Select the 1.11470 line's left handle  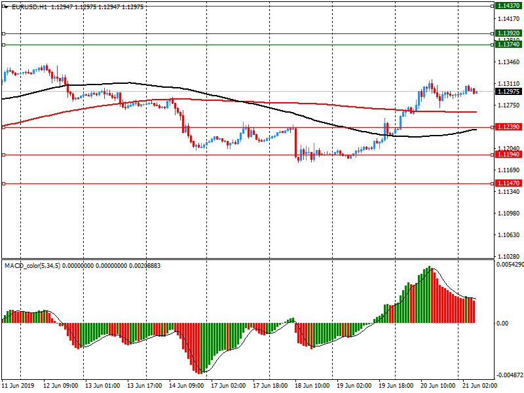tap(4, 184)
